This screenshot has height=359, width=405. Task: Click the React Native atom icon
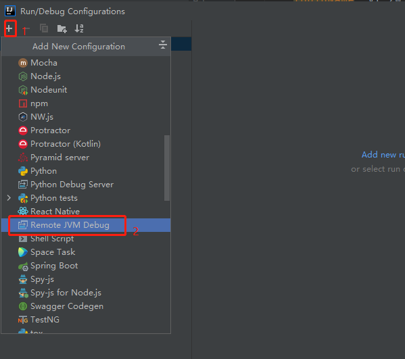click(x=23, y=212)
